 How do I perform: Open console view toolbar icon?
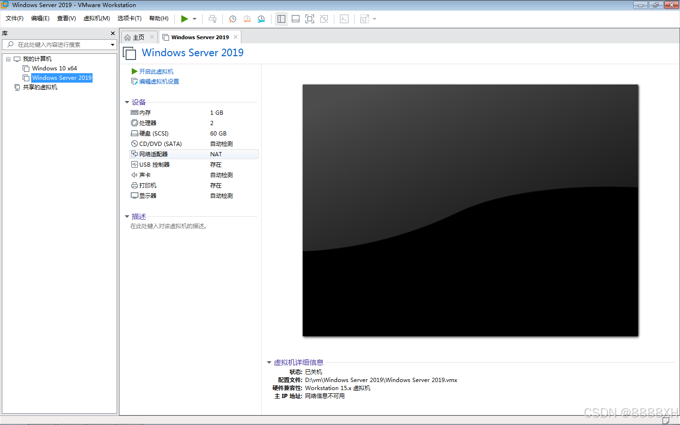click(344, 19)
